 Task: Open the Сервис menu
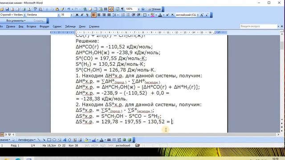(x=57, y=27)
